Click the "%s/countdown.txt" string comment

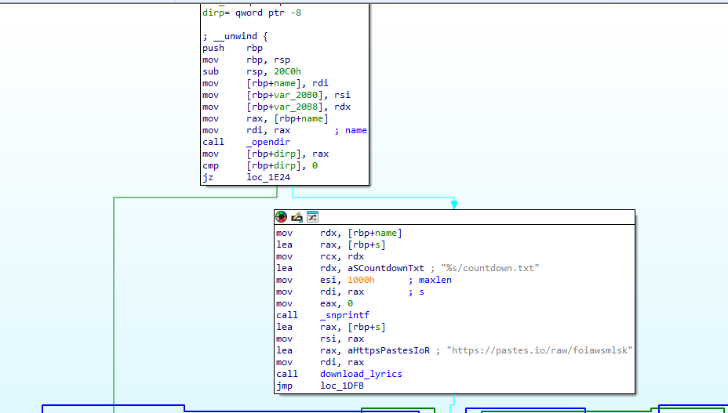[490, 268]
